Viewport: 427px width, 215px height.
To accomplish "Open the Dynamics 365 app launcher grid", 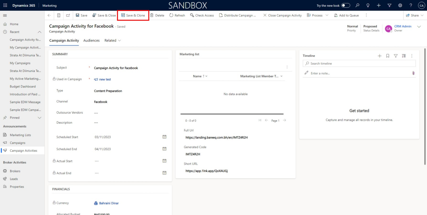I will point(5,5).
